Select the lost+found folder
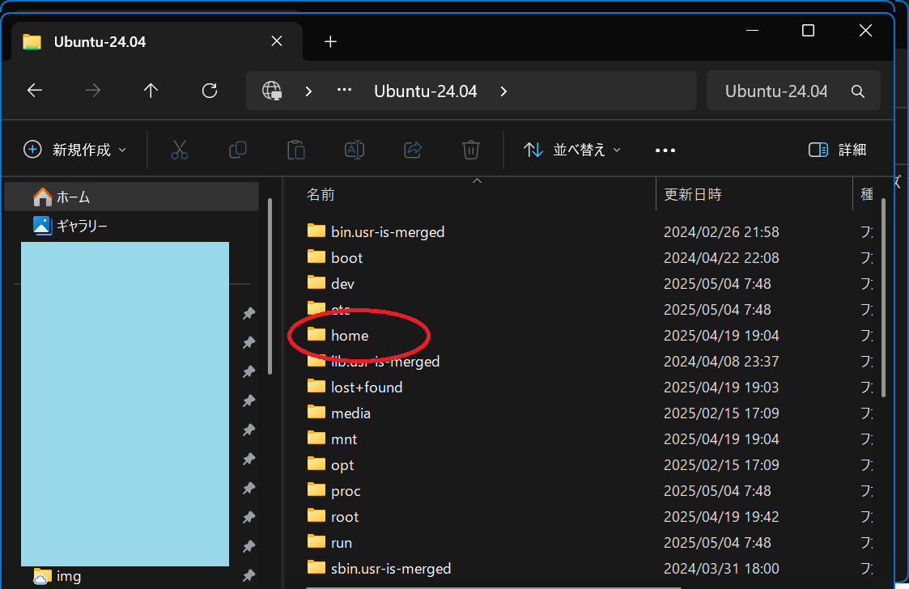The height and width of the screenshot is (589, 909). [367, 388]
